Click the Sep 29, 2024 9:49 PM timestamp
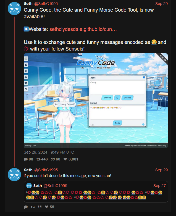Screen dimensions: 176x216 click(49, 152)
